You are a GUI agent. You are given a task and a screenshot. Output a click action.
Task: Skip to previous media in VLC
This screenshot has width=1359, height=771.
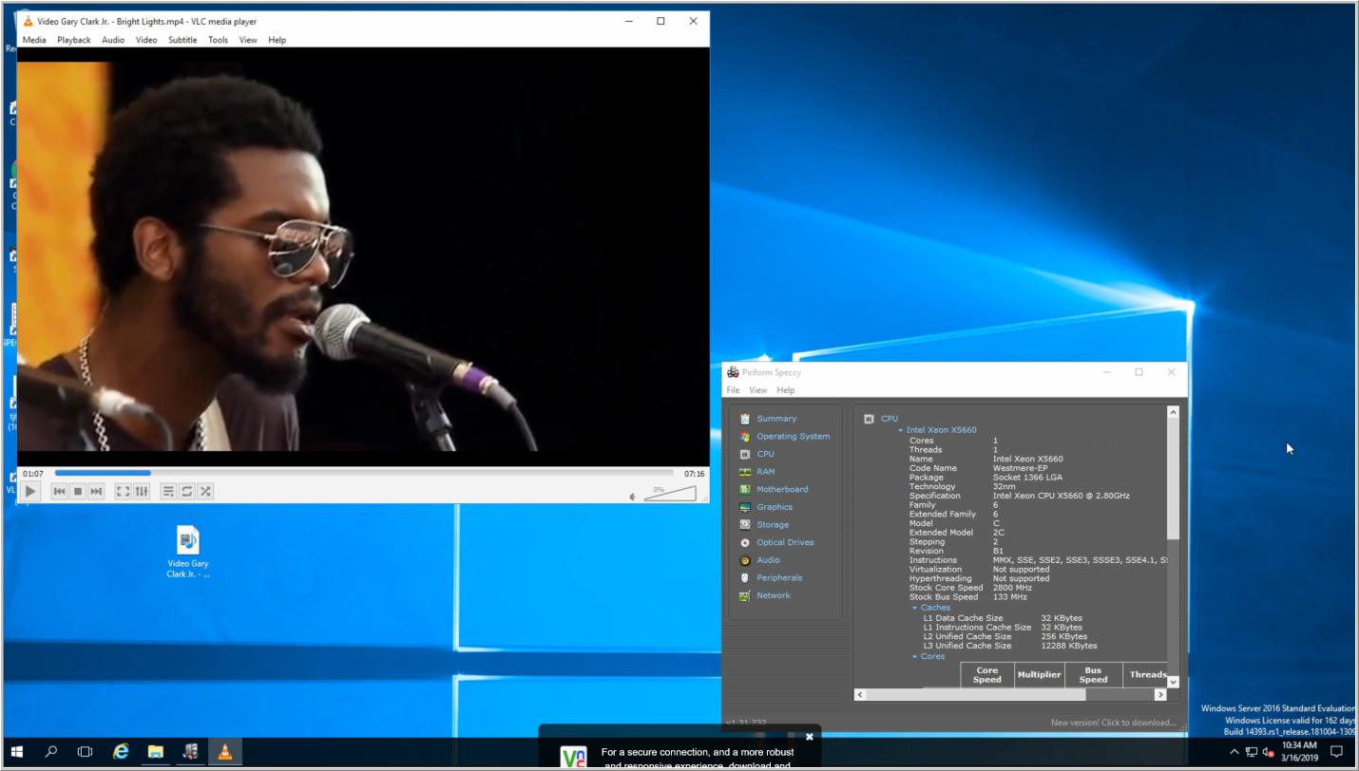[x=59, y=491]
